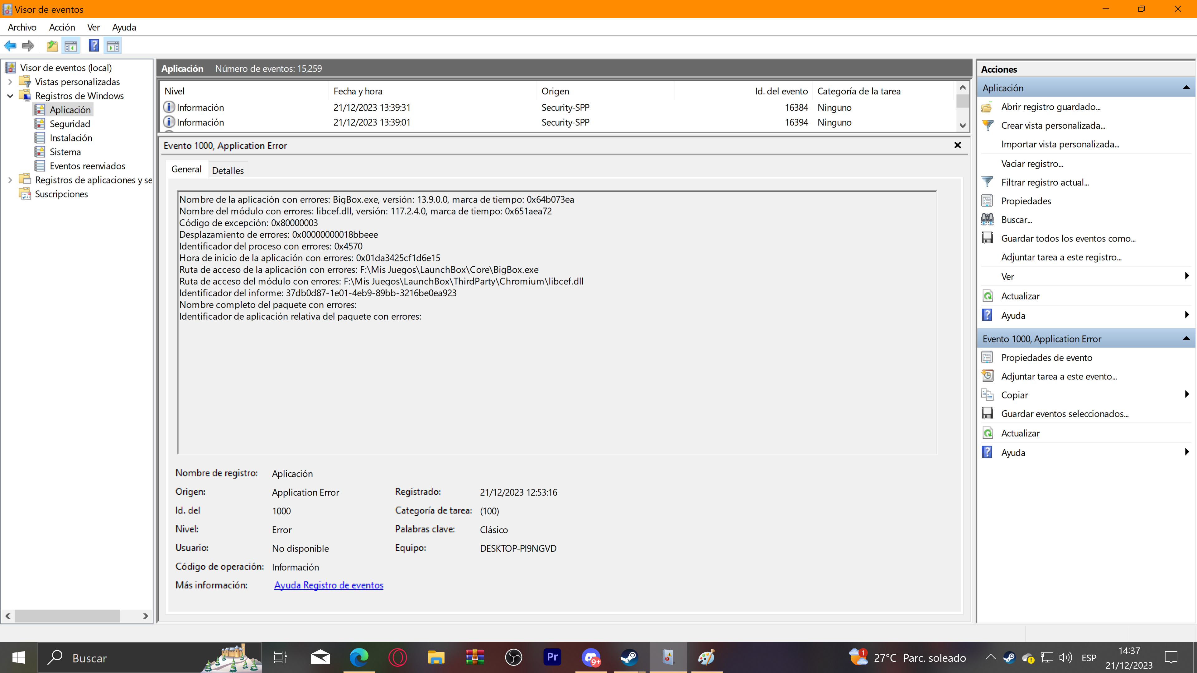Sort by the Nivel column header
Screen dimensions: 1197x673
point(244,91)
